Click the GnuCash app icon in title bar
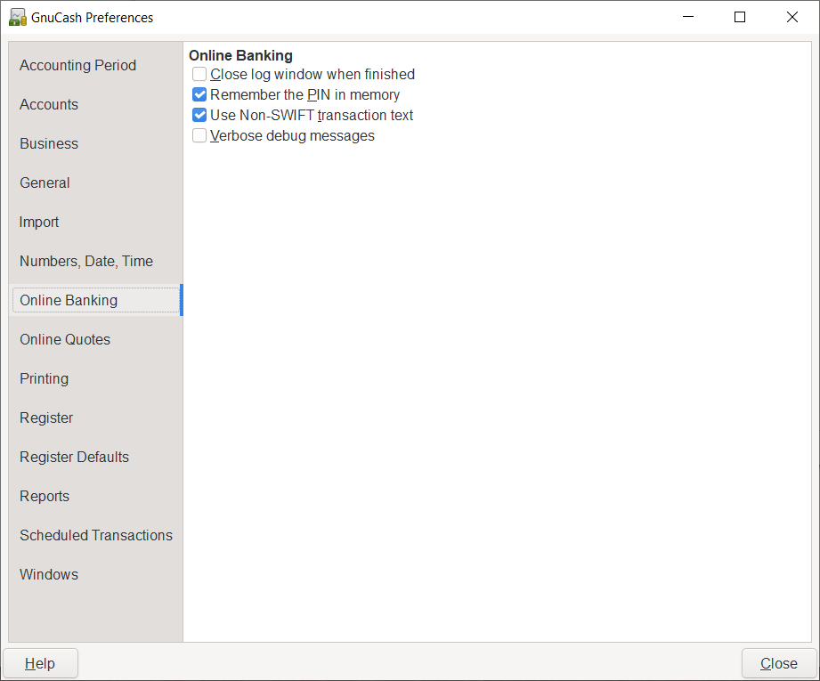 click(x=17, y=17)
